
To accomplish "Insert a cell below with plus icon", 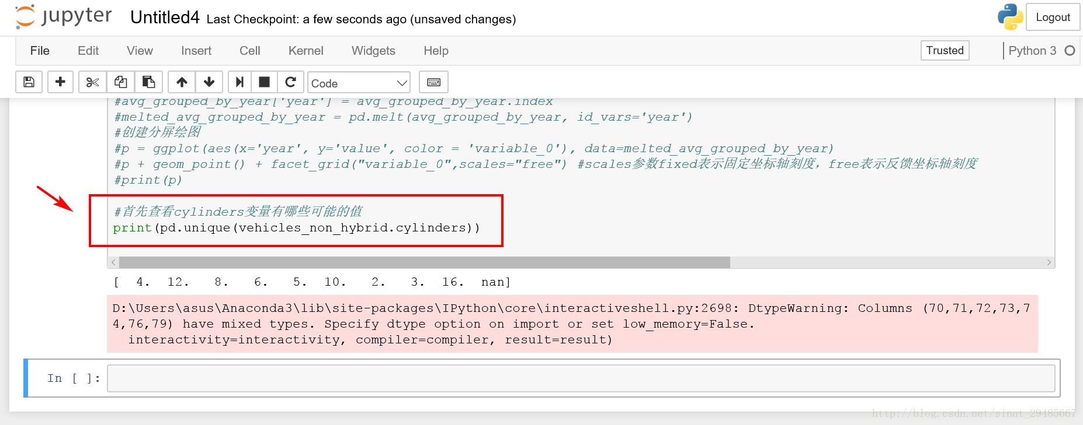I will (x=60, y=82).
